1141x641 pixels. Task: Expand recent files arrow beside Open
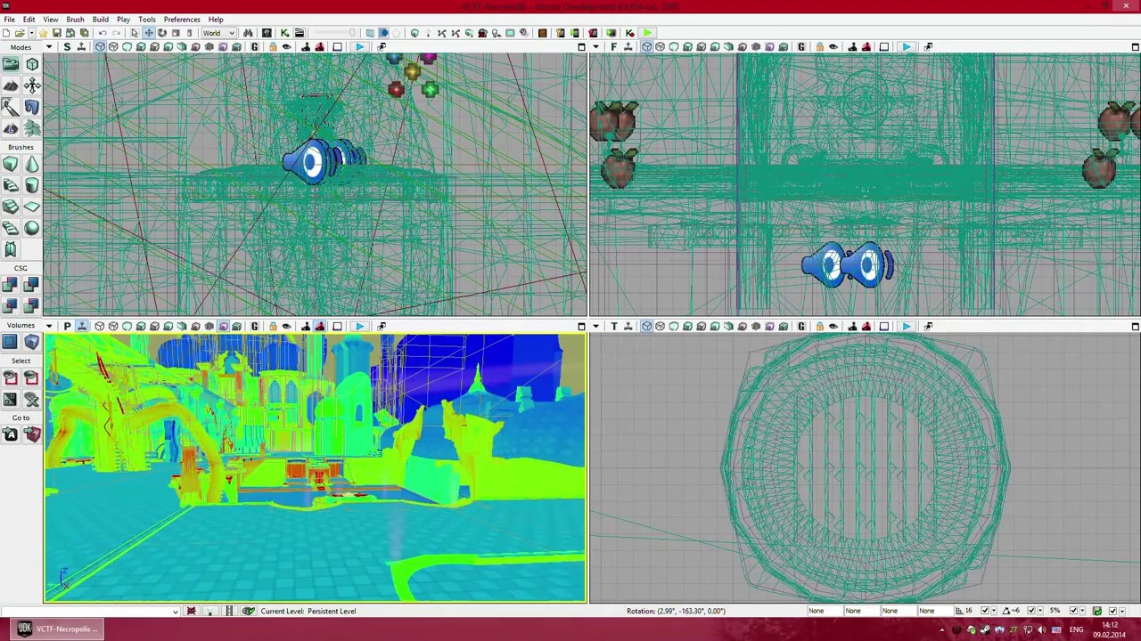[34, 33]
